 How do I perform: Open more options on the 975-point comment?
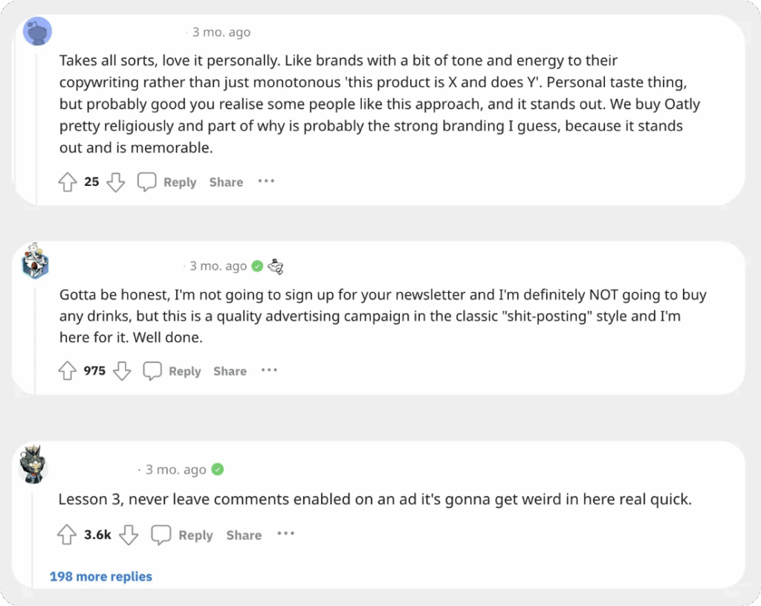[x=269, y=370]
